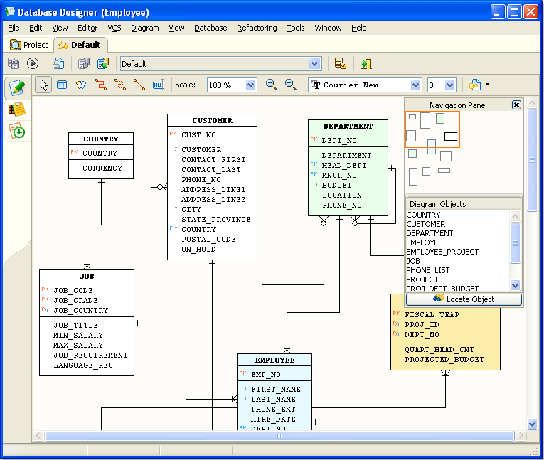The height and width of the screenshot is (460, 544).
Task: Click the zoom in magnifier icon
Action: (x=272, y=85)
